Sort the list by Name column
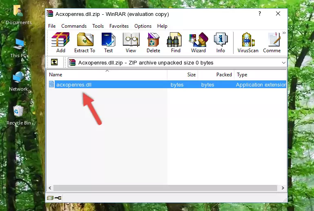Viewport: 314px width, 211px height. pos(107,75)
